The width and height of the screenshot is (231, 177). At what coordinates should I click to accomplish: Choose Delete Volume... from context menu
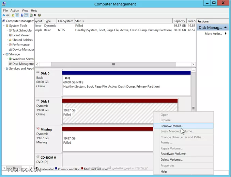tap(183, 160)
